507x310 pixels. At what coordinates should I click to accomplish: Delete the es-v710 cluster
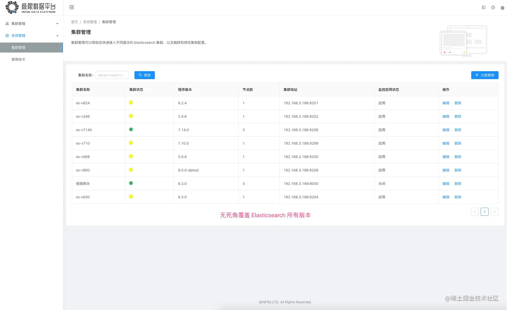[x=458, y=143]
